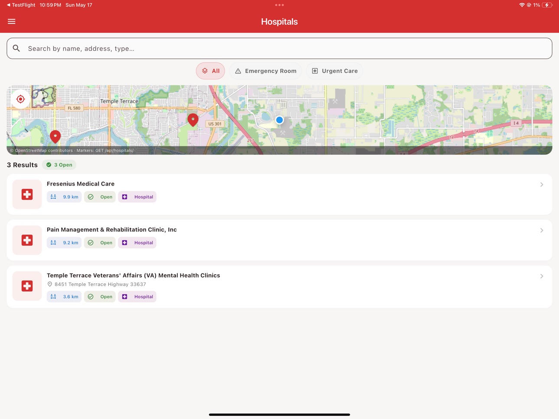Tap red map pin by the river
559x419 pixels.
(x=55, y=136)
